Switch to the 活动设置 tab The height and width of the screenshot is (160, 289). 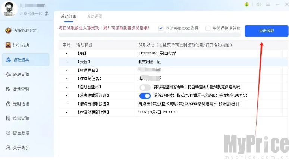click(x=94, y=16)
